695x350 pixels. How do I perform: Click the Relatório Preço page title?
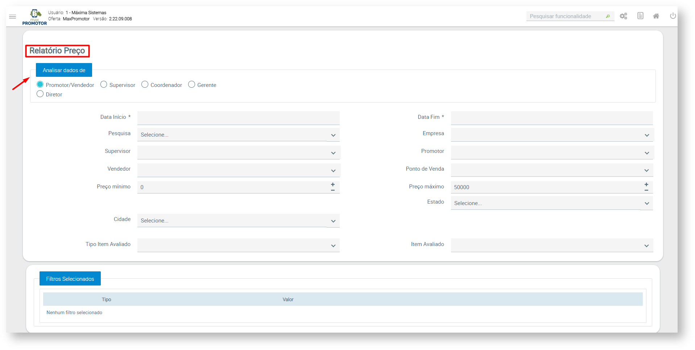click(57, 51)
